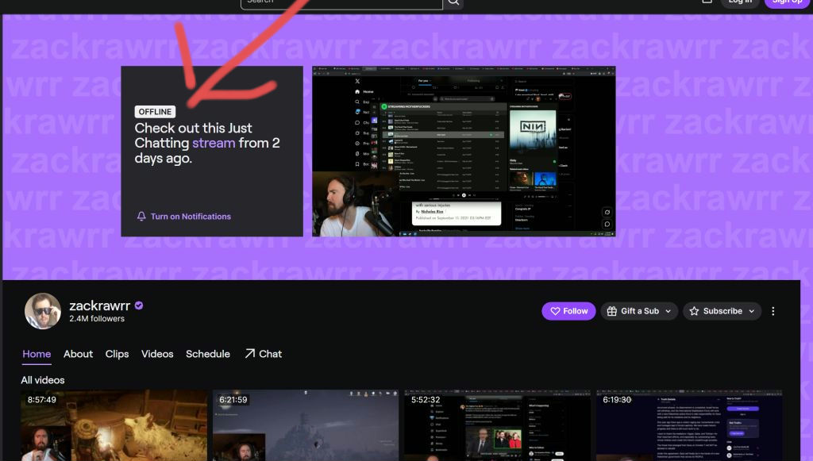Follow the zackrawrr channel
Image resolution: width=813 pixels, height=461 pixels.
click(568, 311)
